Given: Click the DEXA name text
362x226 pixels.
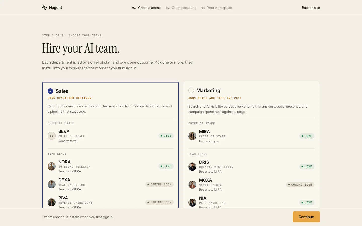Looking at the screenshot, I should coord(64,180).
